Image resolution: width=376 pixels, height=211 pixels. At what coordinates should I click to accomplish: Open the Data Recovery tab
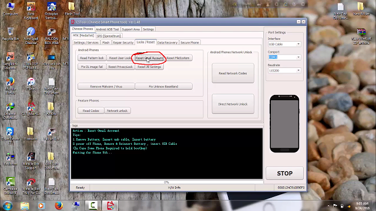click(x=167, y=43)
